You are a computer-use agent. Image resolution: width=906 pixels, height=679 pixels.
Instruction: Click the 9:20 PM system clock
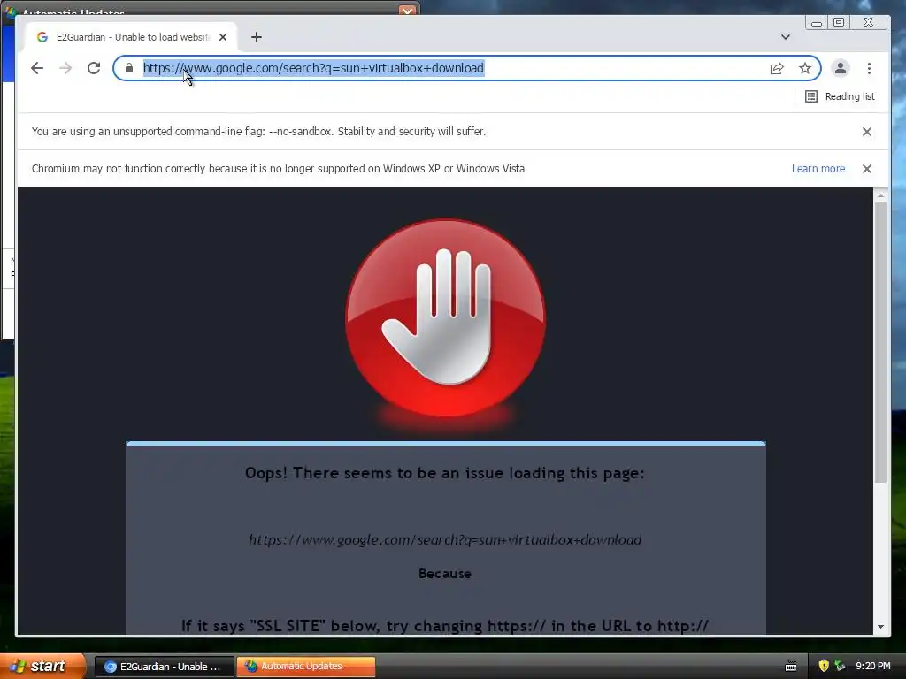tap(873, 666)
